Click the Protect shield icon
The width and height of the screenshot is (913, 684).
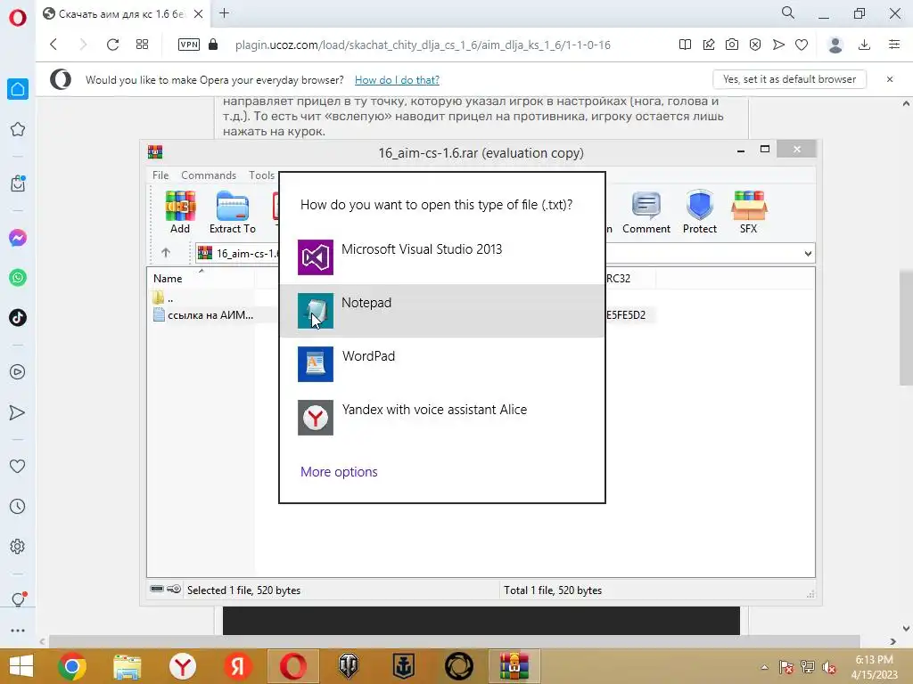(x=699, y=212)
